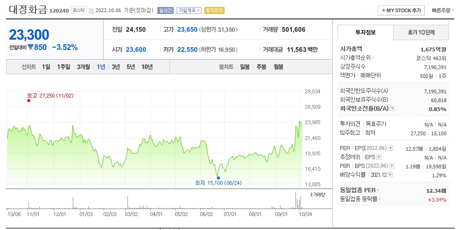Click the 거래량 legend marker
The image size is (457, 230).
click(x=311, y=195)
